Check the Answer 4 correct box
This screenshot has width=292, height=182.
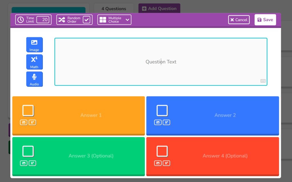162,151
